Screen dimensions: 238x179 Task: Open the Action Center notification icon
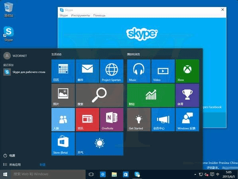(x=212, y=174)
